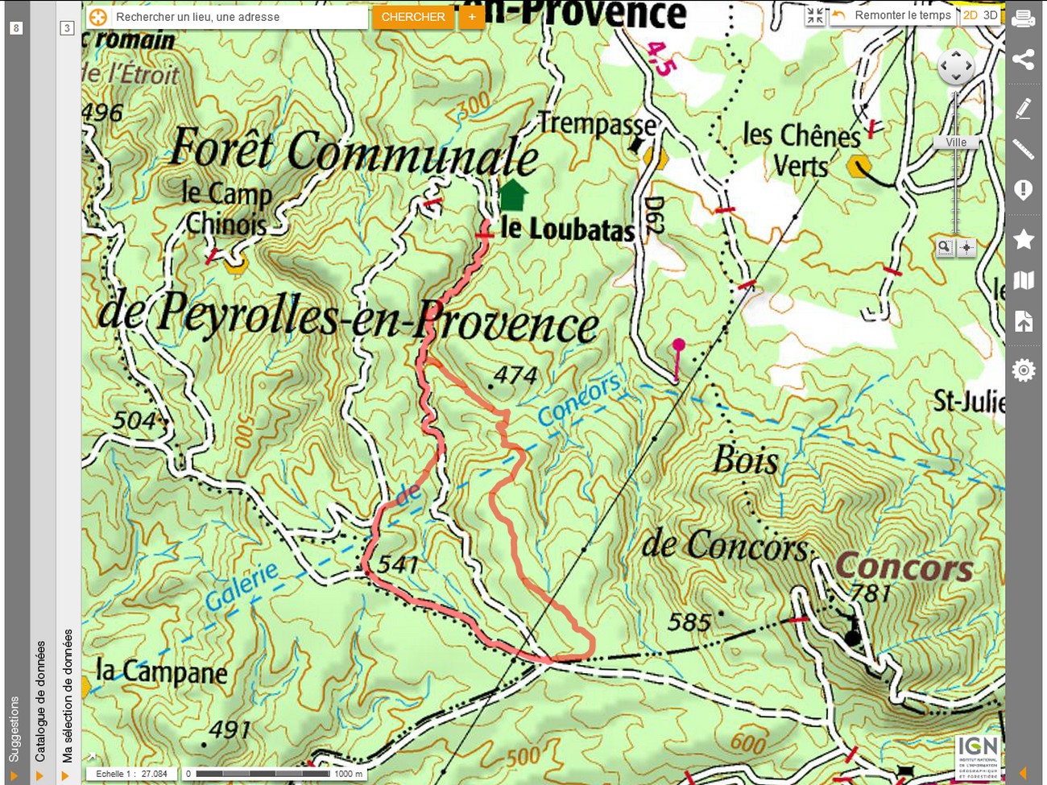This screenshot has width=1047, height=785.
Task: Click the 1000 m scale bar
Action: pyautogui.click(x=273, y=774)
